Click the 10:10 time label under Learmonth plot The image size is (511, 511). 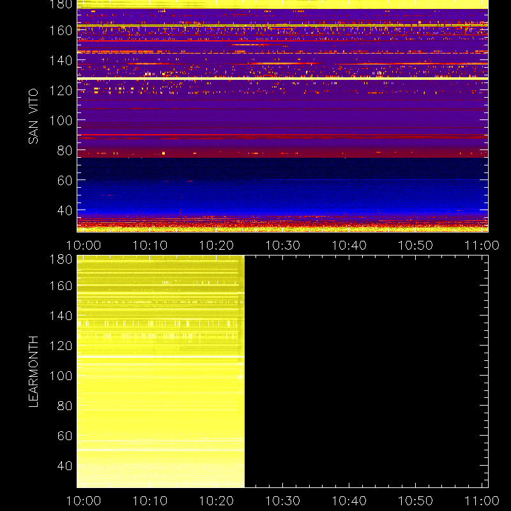[150, 501]
